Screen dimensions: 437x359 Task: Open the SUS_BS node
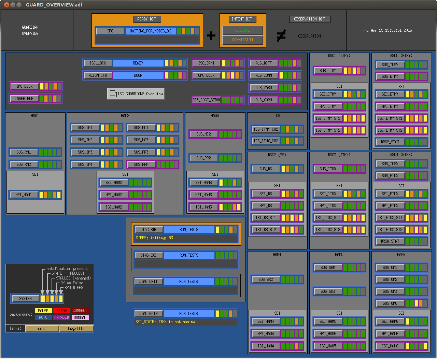click(x=266, y=169)
